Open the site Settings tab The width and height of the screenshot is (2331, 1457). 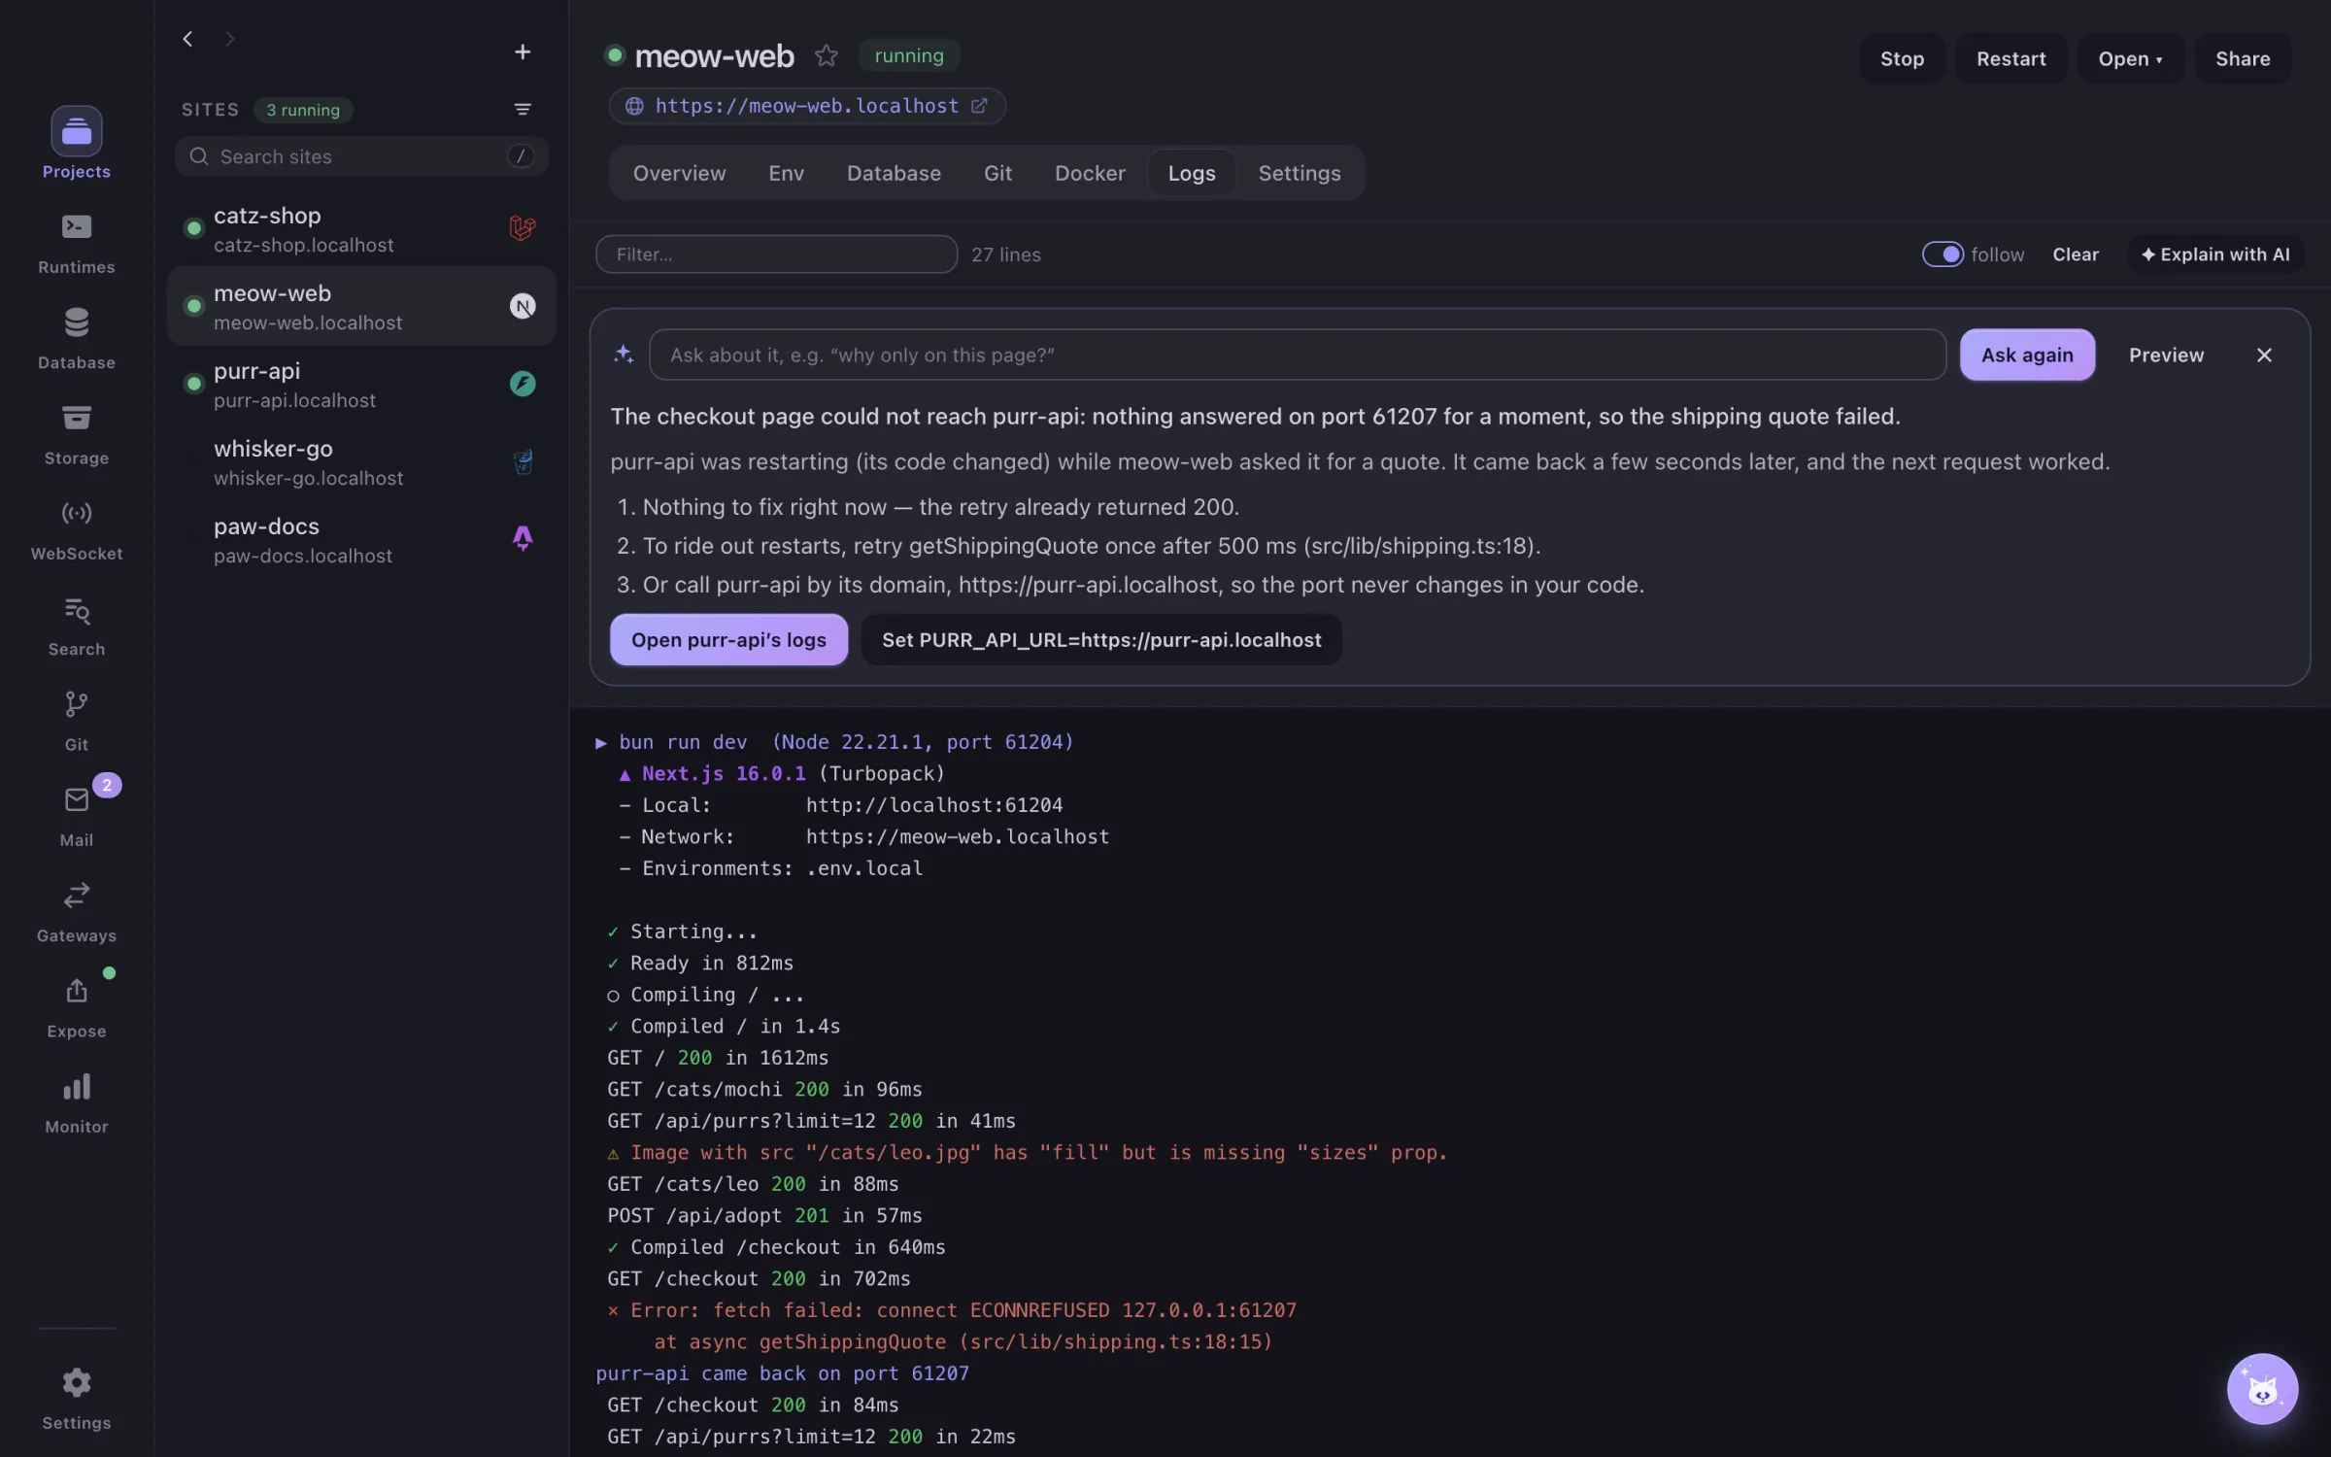1299,173
